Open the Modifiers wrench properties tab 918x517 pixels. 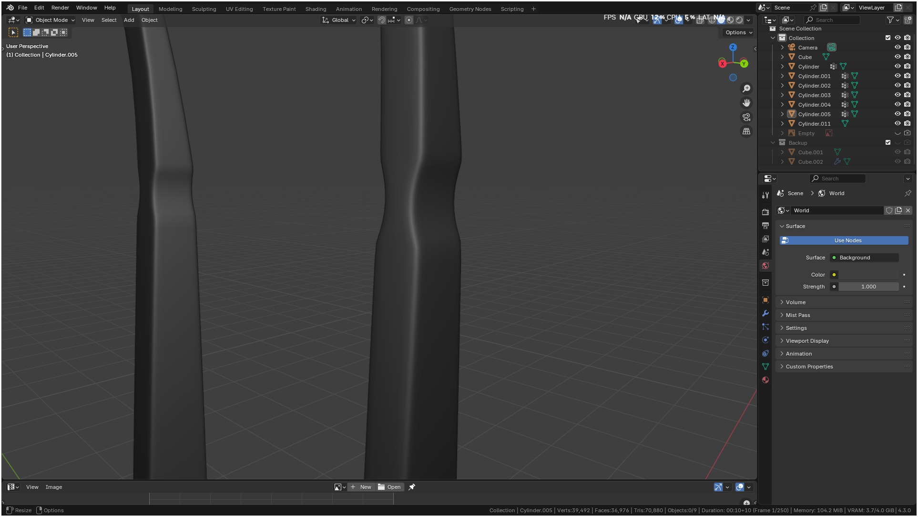coord(765,313)
